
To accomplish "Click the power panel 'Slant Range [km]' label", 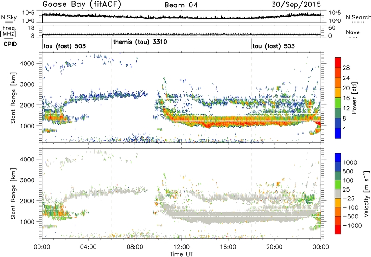I will 13,98.
